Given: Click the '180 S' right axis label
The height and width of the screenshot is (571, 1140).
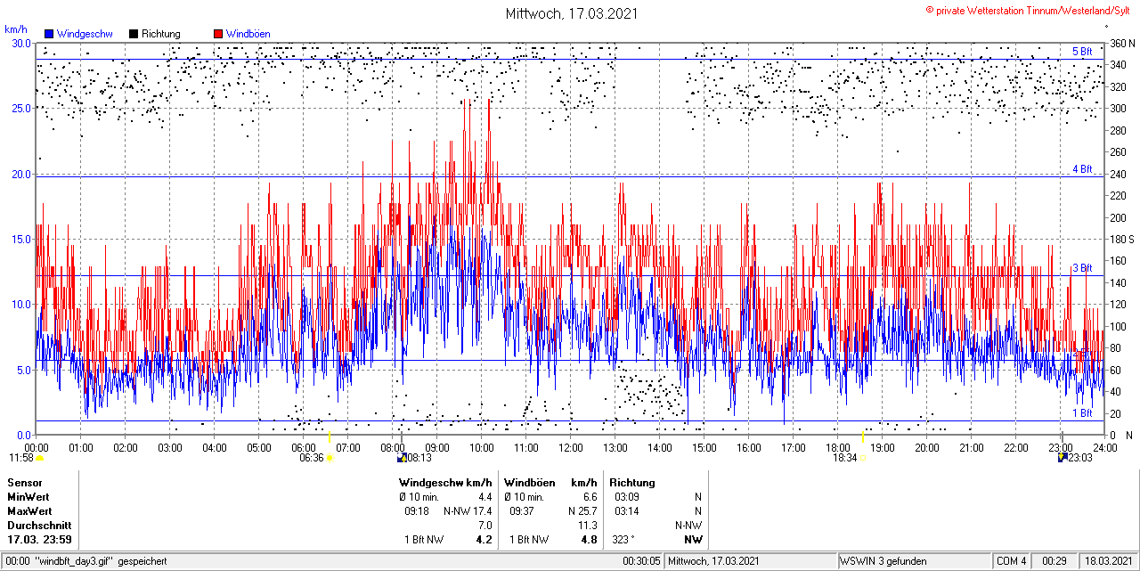Looking at the screenshot, I should tap(1122, 239).
